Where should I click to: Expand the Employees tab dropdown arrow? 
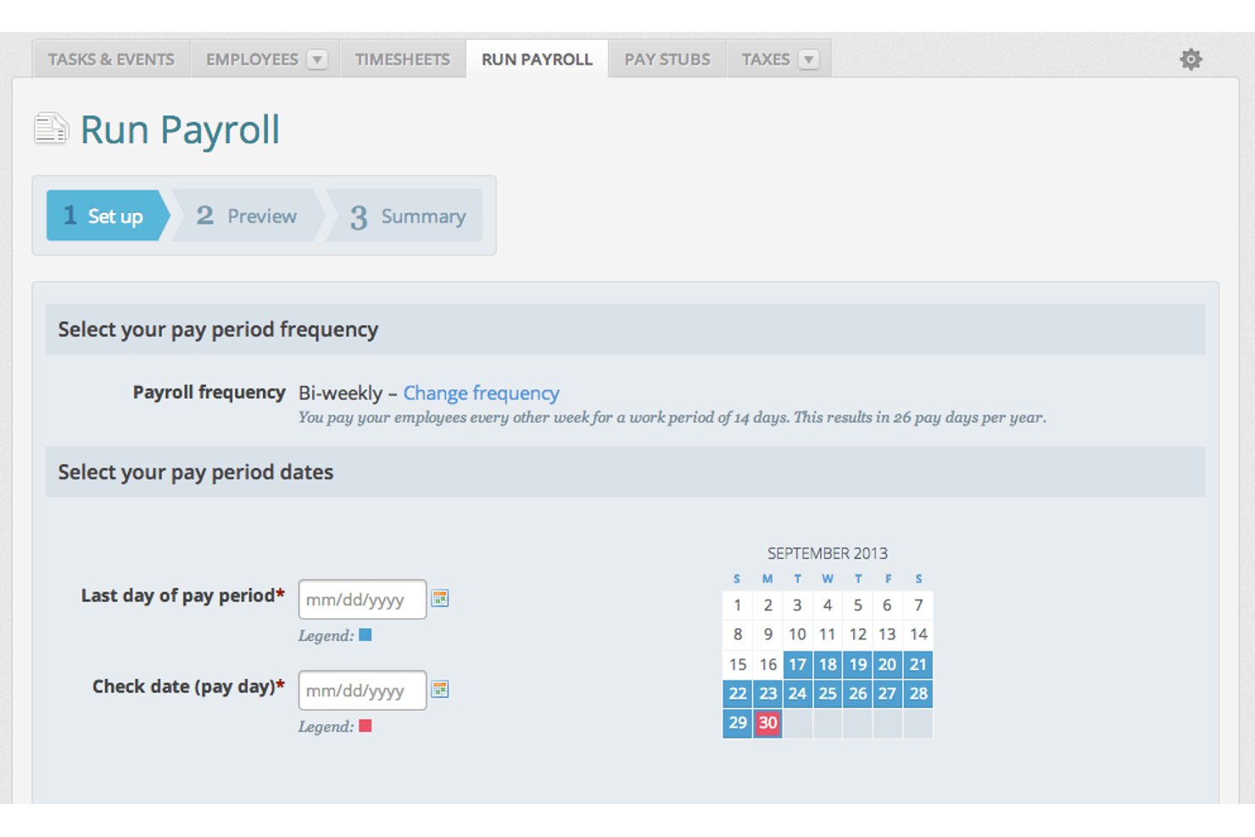(317, 59)
